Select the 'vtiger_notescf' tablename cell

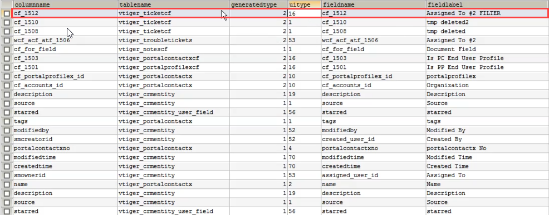[174, 49]
